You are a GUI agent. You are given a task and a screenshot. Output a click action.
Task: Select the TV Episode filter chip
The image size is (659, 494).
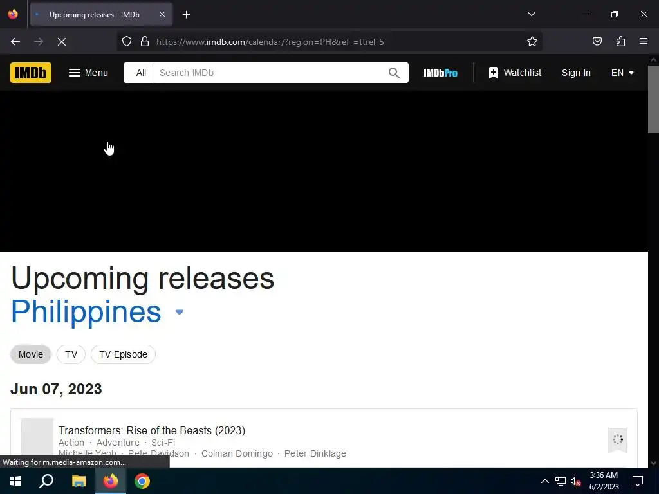click(x=123, y=354)
